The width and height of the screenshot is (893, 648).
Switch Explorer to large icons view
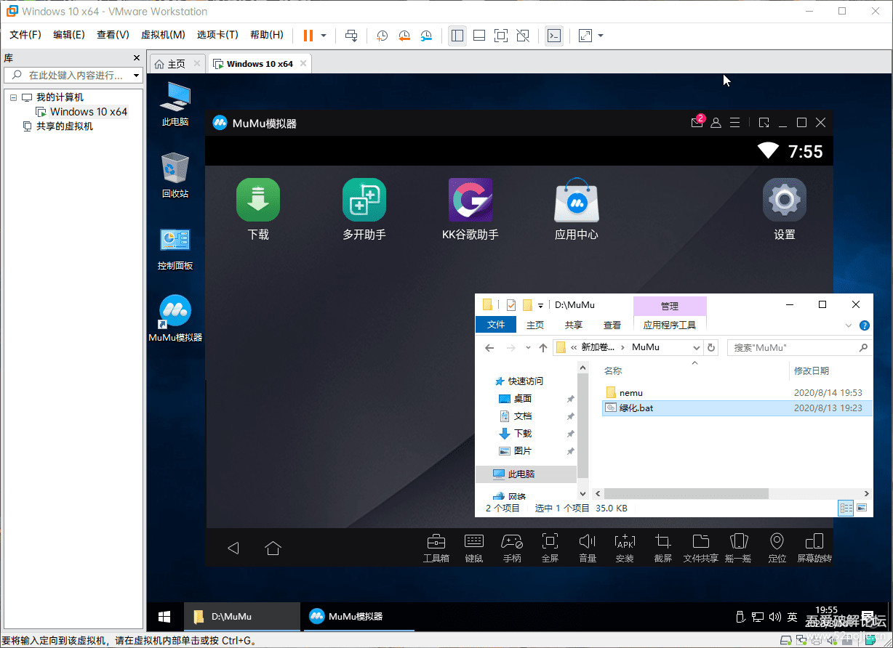click(x=862, y=508)
